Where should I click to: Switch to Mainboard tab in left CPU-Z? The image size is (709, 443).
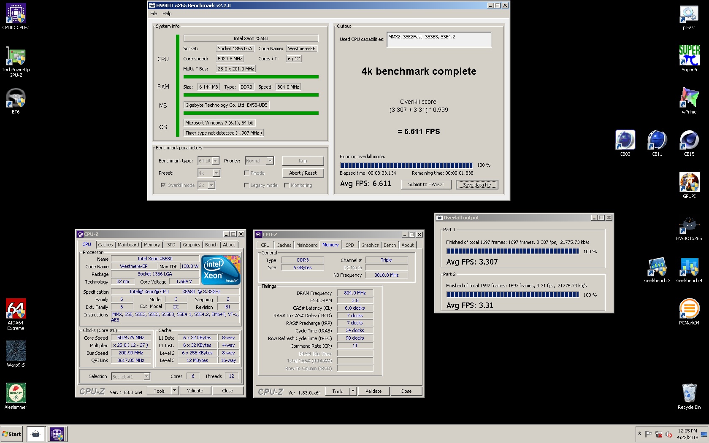point(128,245)
